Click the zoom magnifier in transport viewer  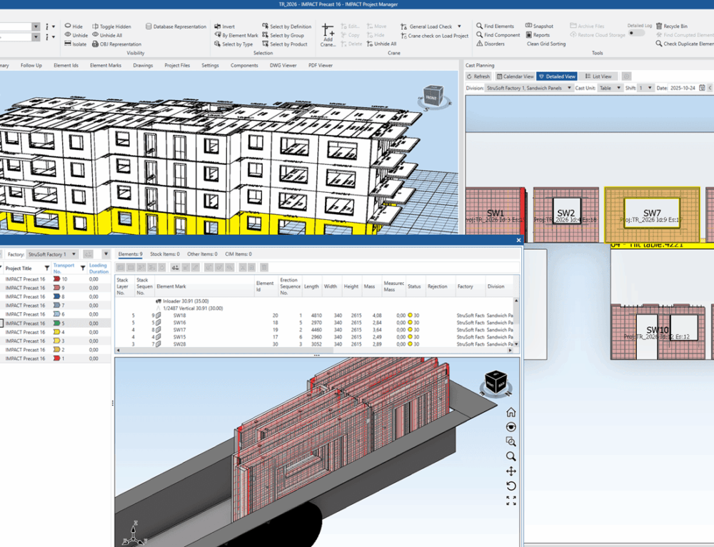[511, 456]
